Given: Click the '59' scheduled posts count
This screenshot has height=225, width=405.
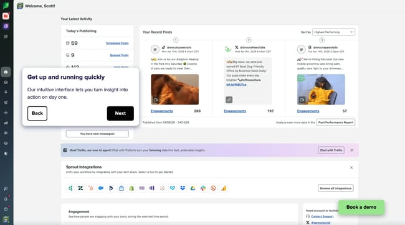Looking at the screenshot, I should [x=74, y=43].
